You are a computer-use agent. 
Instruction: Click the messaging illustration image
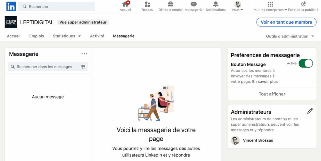[x=156, y=103]
